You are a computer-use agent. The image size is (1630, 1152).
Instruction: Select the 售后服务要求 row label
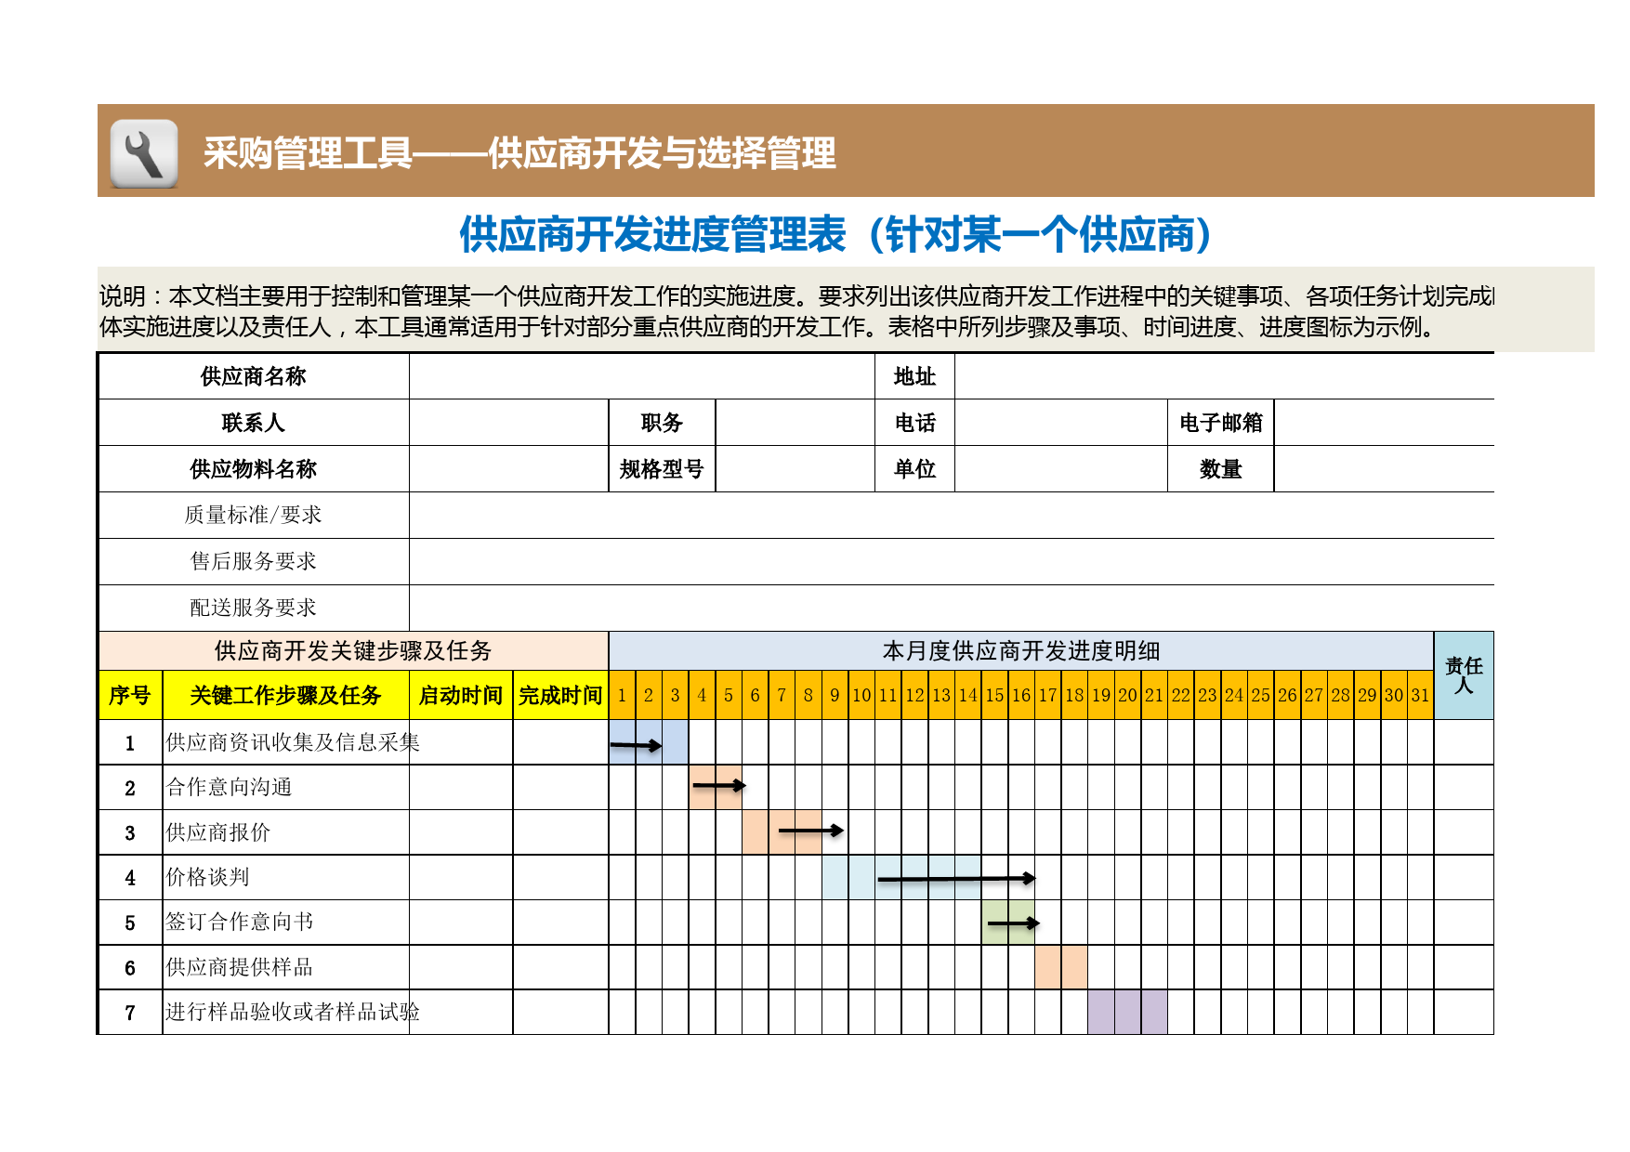click(x=254, y=561)
